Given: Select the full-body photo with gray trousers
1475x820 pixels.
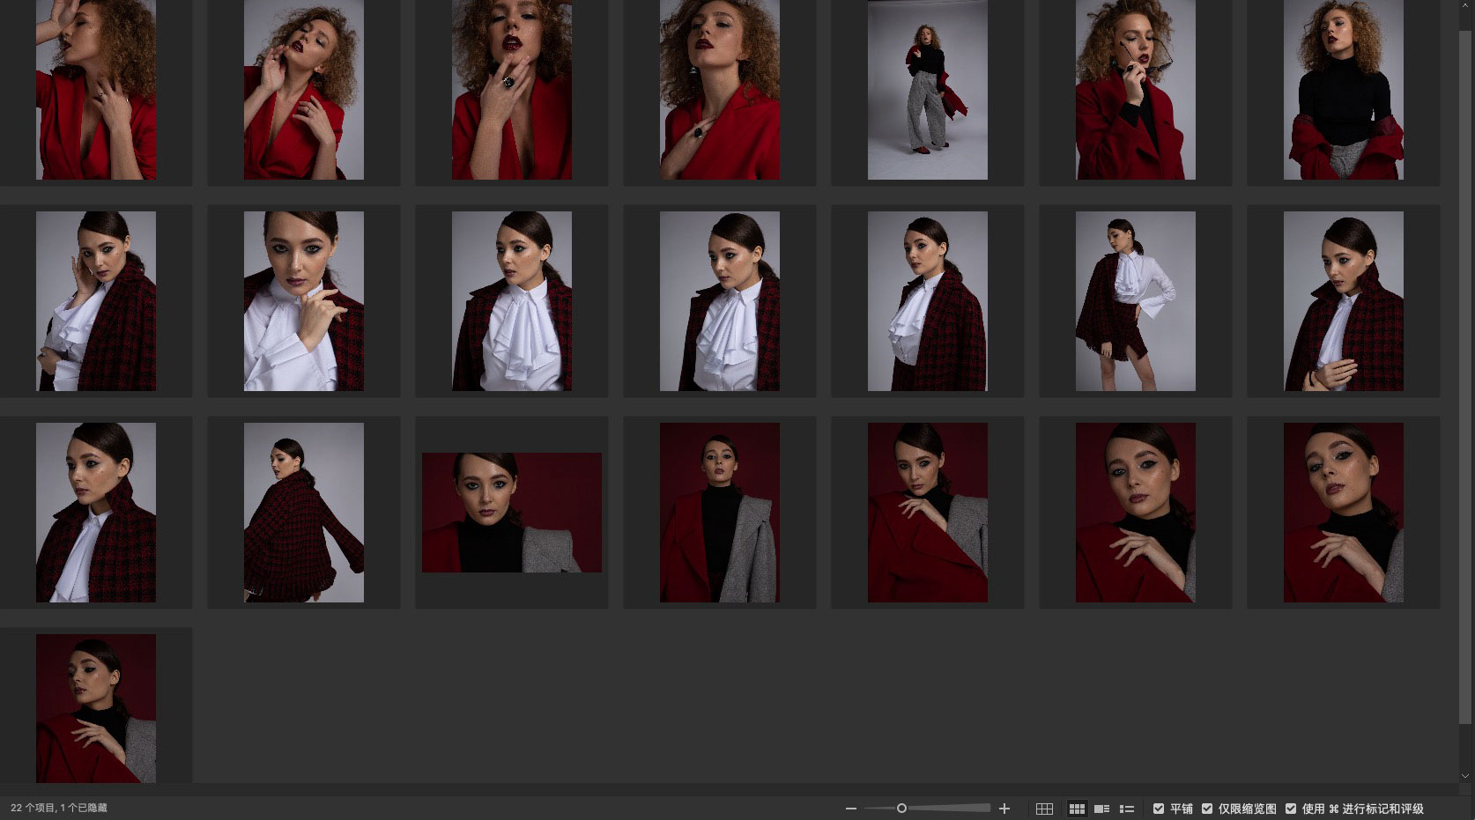Looking at the screenshot, I should click(x=927, y=90).
